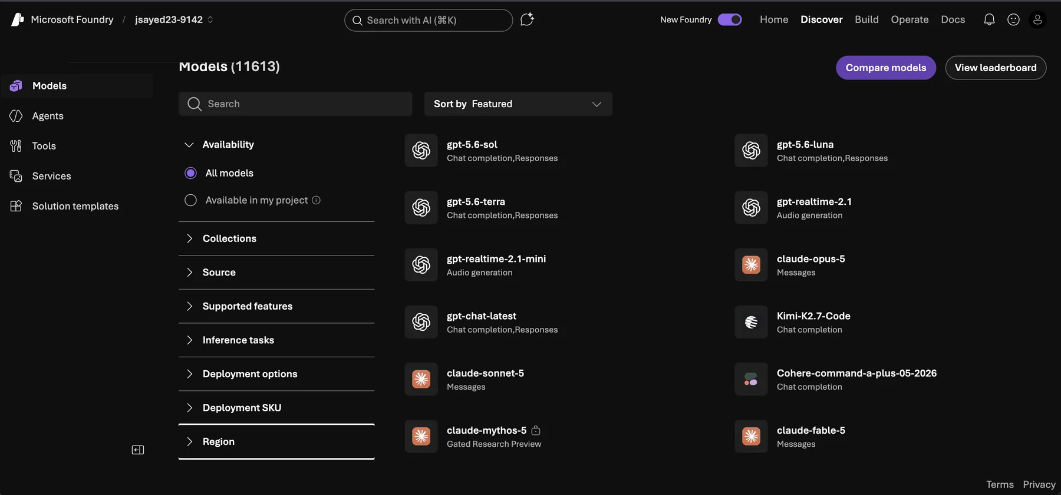The image size is (1061, 495).
Task: Click the lock icon next to claude-mythos-5
Action: tap(536, 430)
